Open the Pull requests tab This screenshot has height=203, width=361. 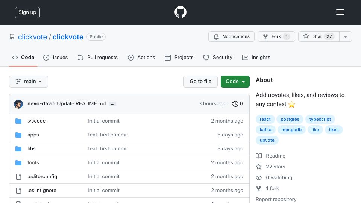[x=98, y=57]
